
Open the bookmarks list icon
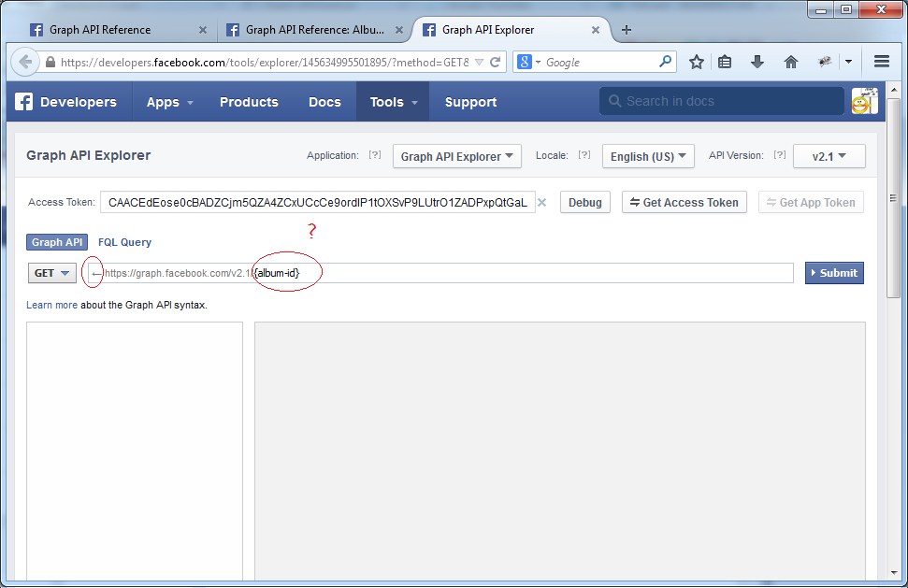click(x=725, y=62)
